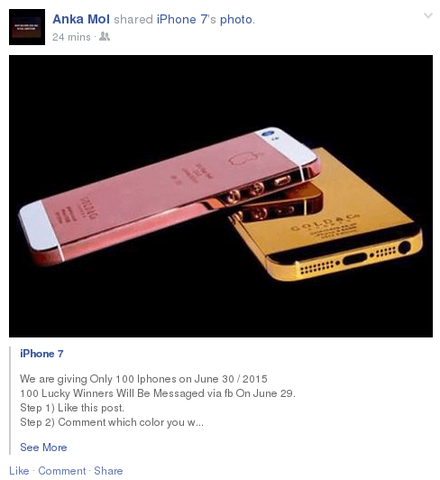The image size is (440, 480).
Task: Click the word 'shared' in post header
Action: (133, 19)
